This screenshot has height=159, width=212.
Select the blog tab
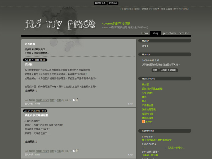(155, 33)
